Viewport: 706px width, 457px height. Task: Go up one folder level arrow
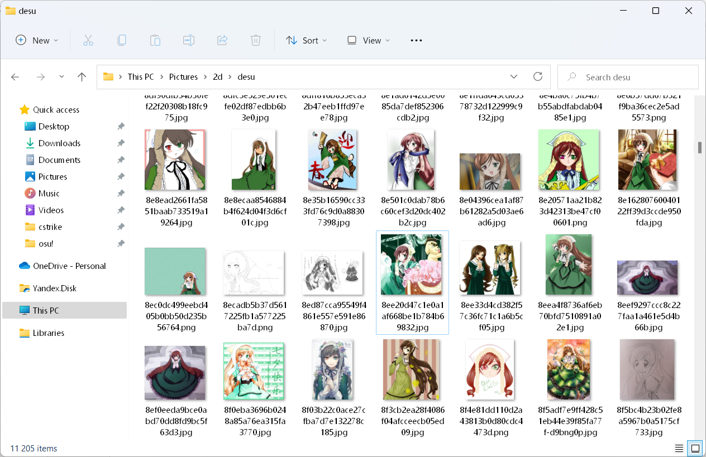(82, 77)
